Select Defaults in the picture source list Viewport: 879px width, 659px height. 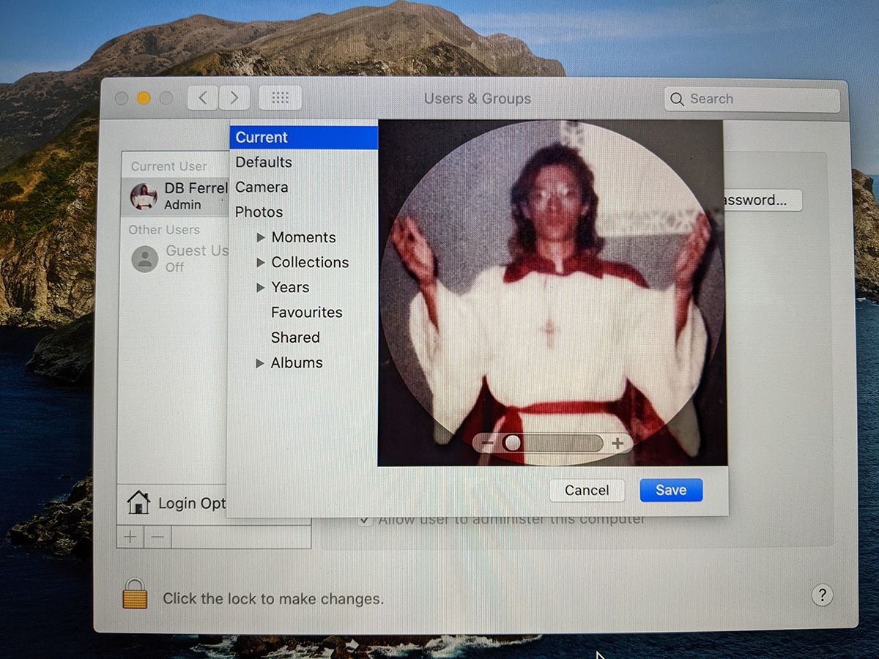pos(264,162)
